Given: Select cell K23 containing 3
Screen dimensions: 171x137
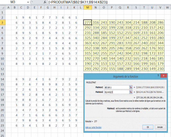Looking at the screenshot, I should click(74, 125).
